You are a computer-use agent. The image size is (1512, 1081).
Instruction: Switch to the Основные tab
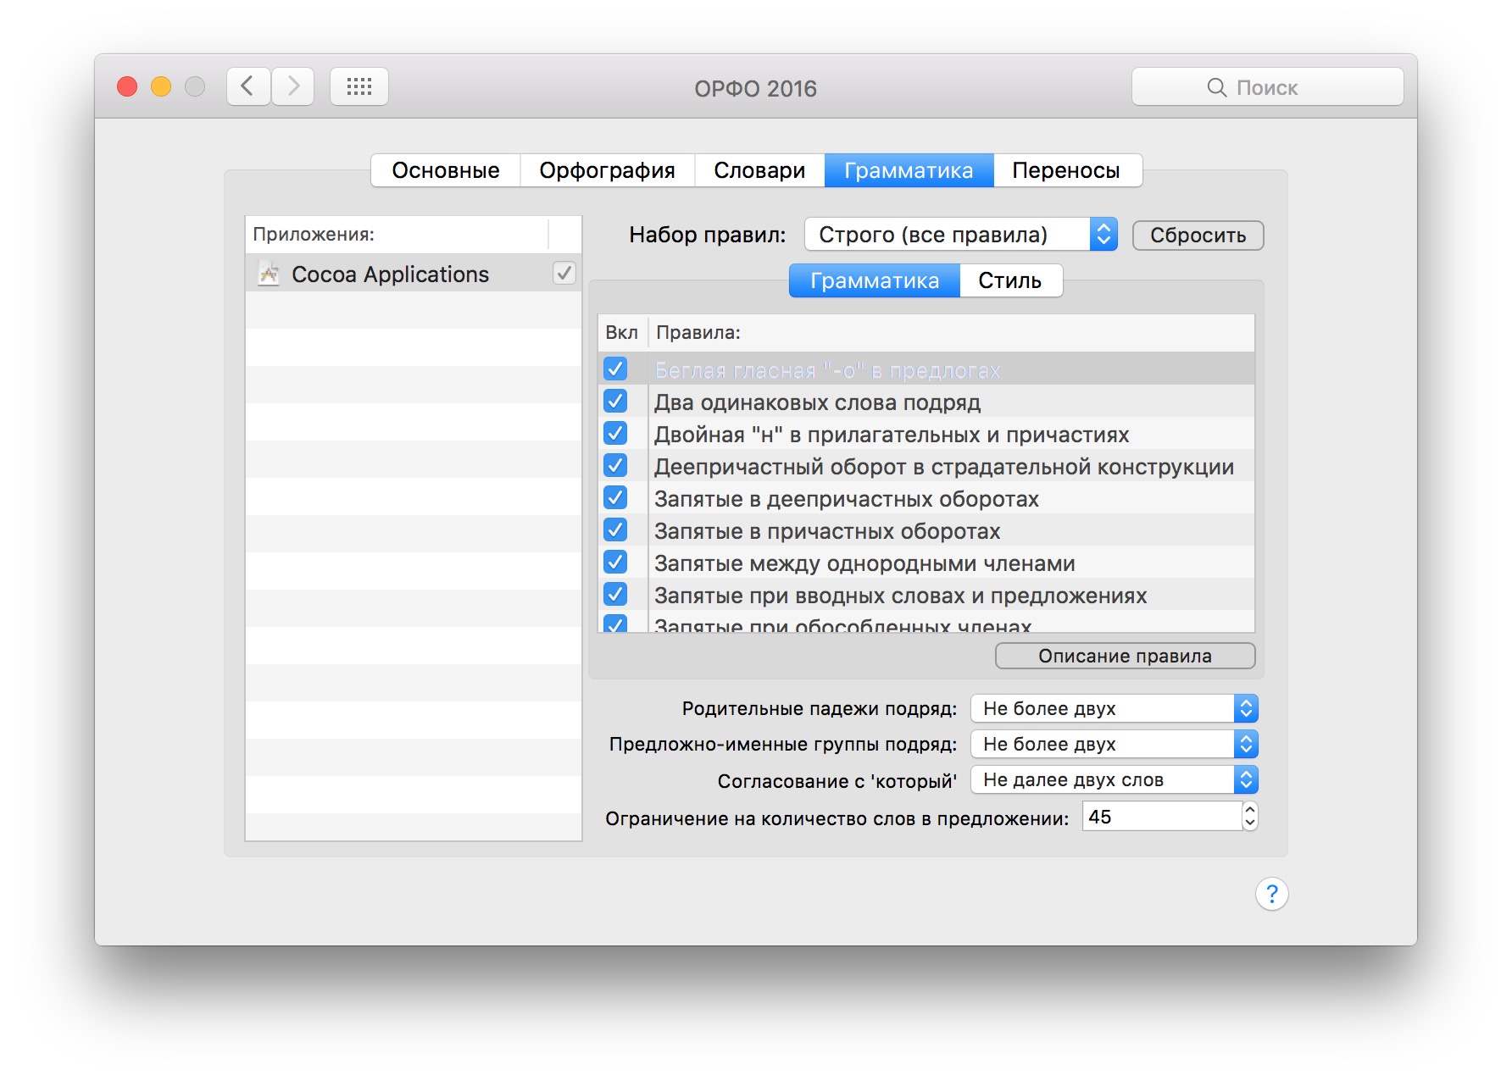446,170
